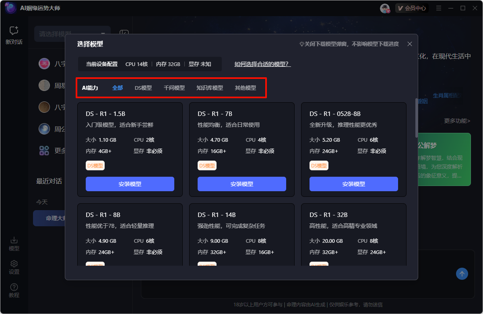
Task: Click the new chat icon in sidebar
Action: pyautogui.click(x=14, y=31)
